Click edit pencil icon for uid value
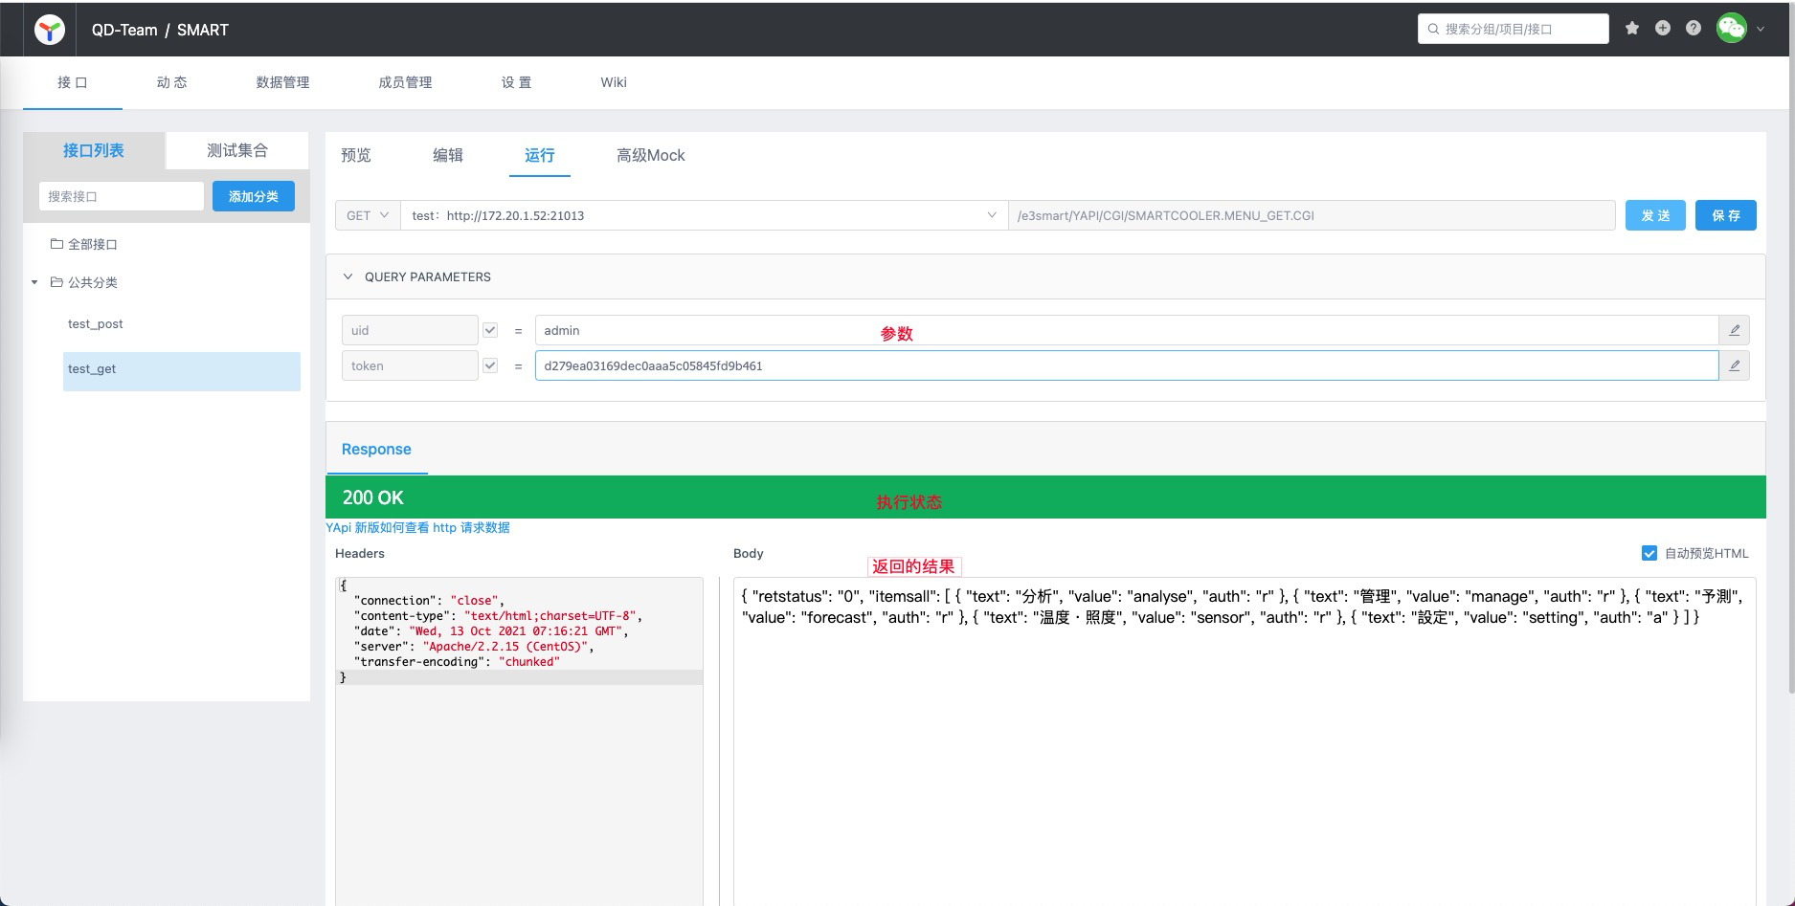Image resolution: width=1795 pixels, height=906 pixels. (x=1734, y=330)
